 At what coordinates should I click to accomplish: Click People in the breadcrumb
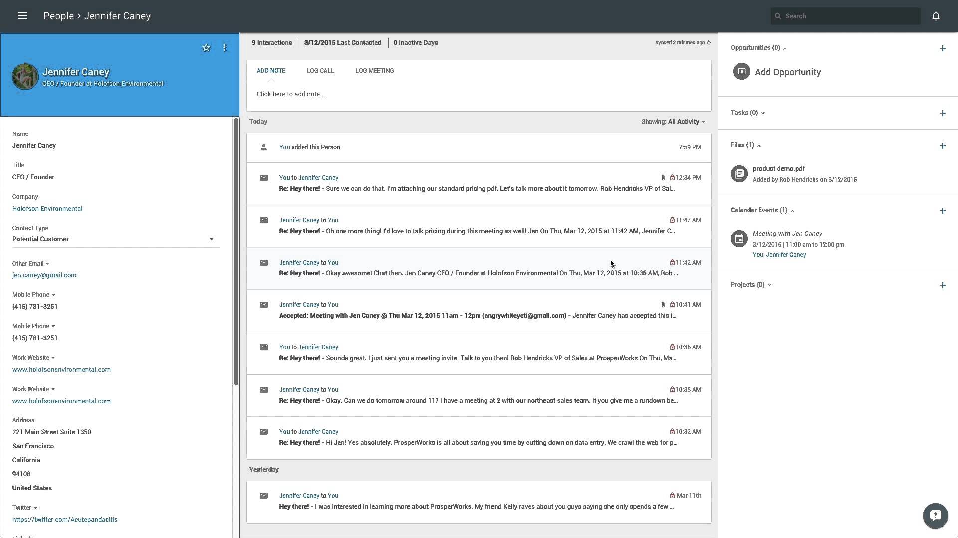point(58,16)
